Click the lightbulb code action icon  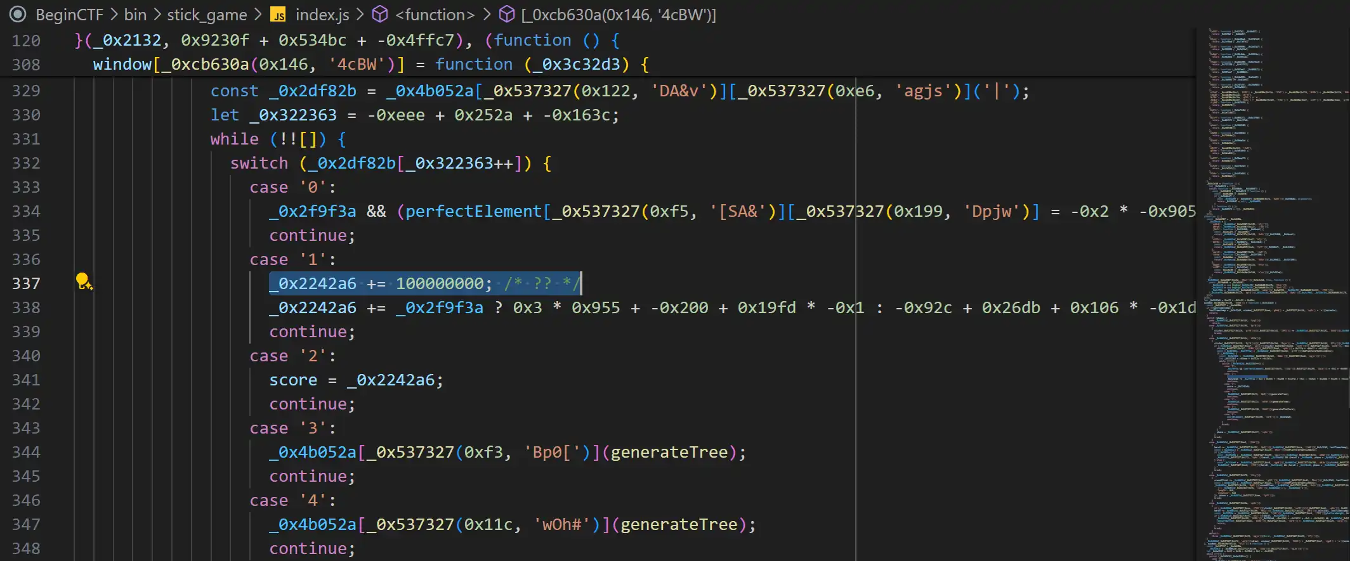pyautogui.click(x=84, y=281)
